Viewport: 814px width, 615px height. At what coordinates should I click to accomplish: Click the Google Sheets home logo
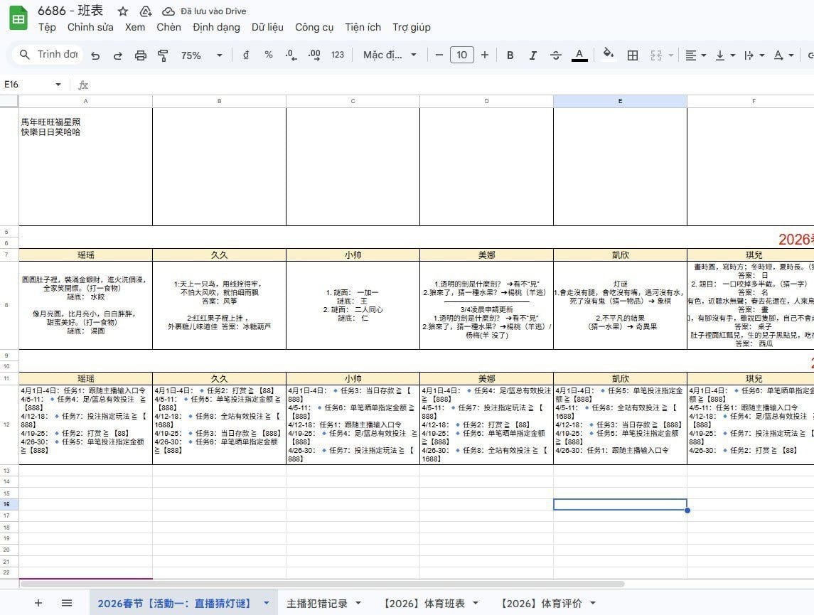18,18
